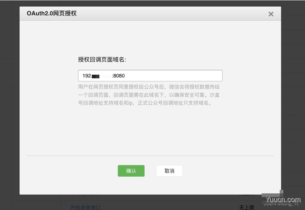This screenshot has width=305, height=210.
Task: Click the X to close the OAuth2.0 dialog
Action: coord(271,14)
